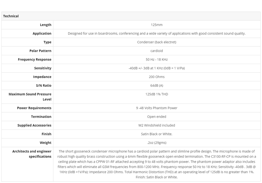Click the Architects and engineer specifications label
Image resolution: width=262 pixels, height=183 pixels.
(x=32, y=154)
